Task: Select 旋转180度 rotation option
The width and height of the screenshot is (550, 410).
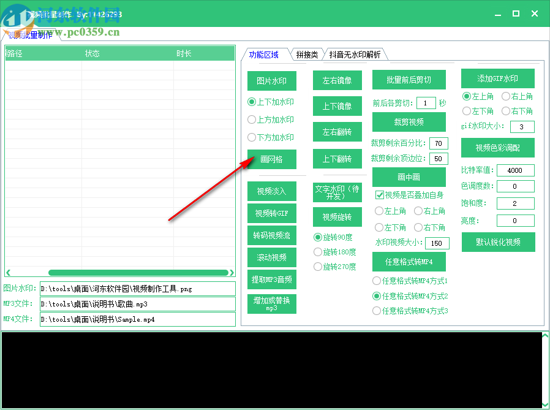Action: point(334,252)
